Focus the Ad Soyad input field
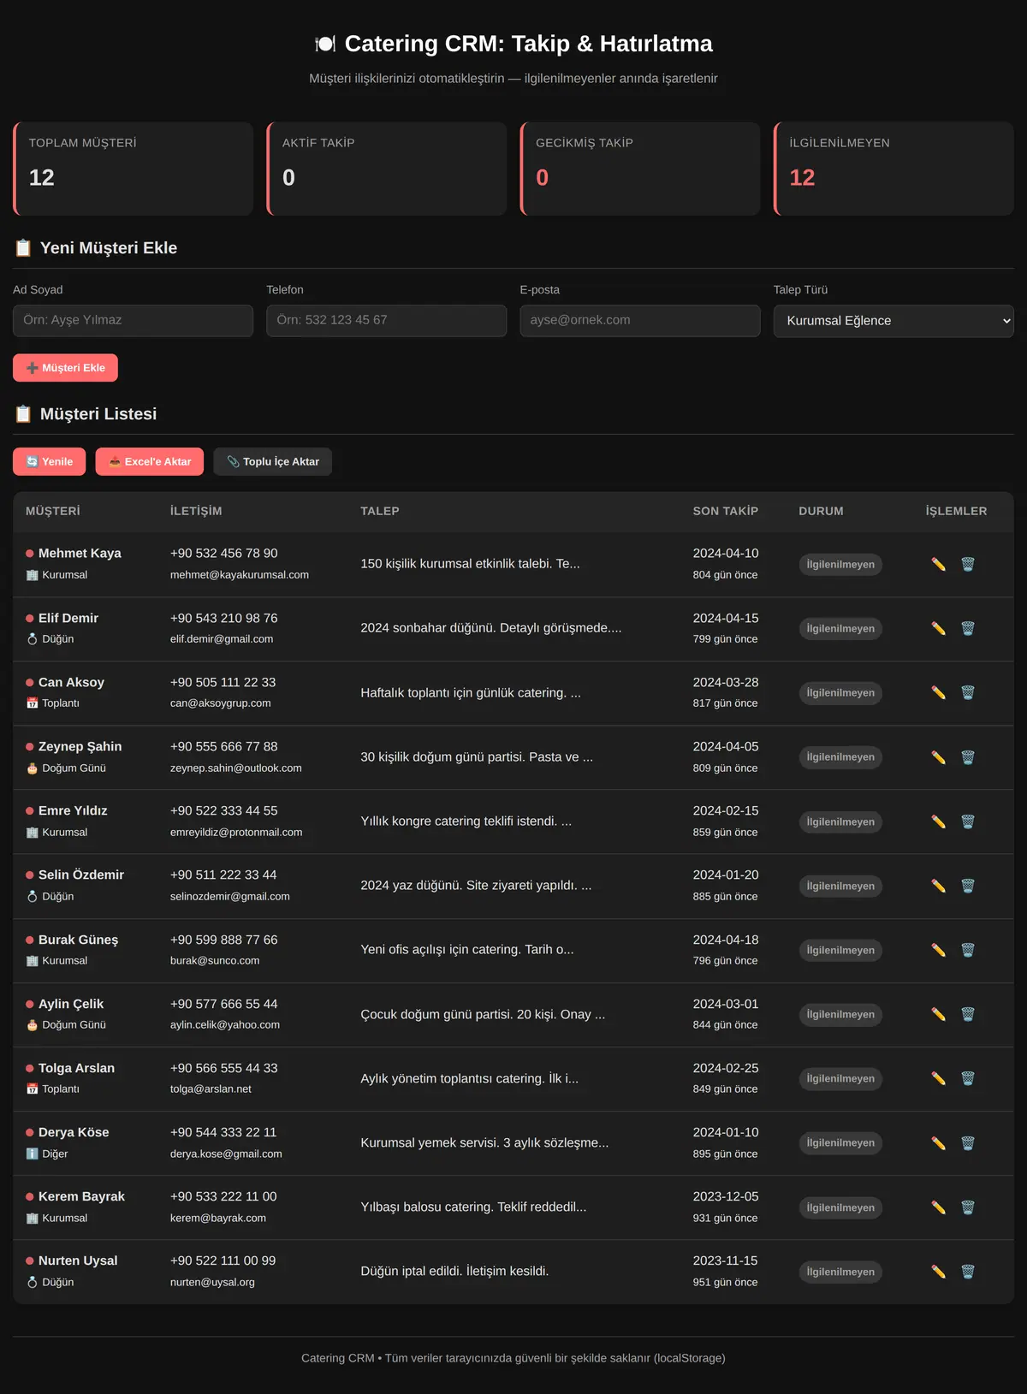 point(133,321)
